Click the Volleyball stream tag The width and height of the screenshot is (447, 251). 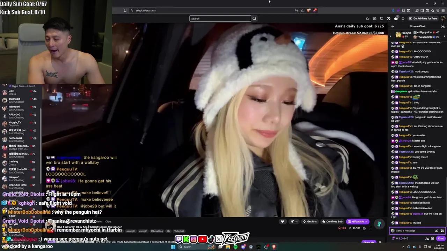pyautogui.click(x=179, y=231)
